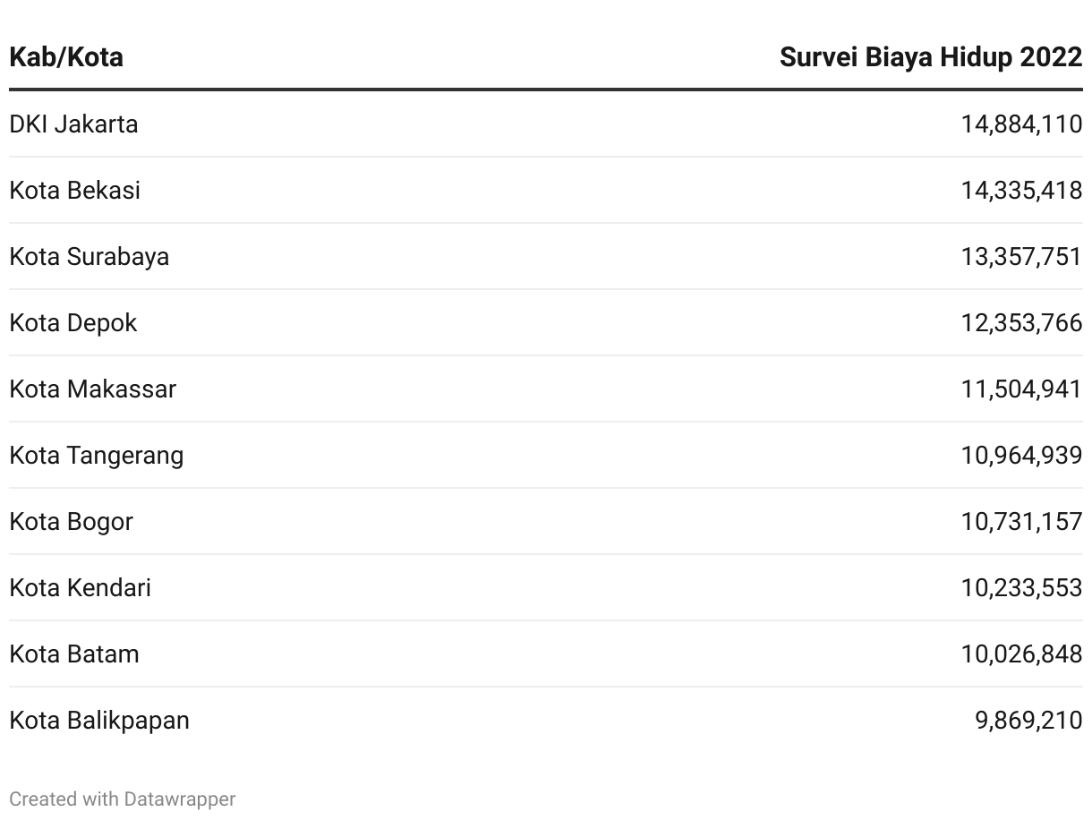
Task: Click the Survei Biaya Hidup 2022 header
Action: pyautogui.click(x=930, y=57)
